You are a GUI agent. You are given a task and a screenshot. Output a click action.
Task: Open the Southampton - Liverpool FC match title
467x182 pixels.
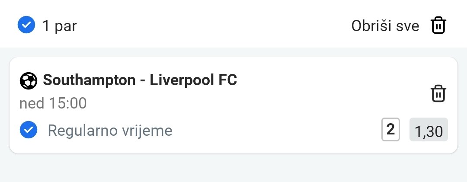[x=140, y=80]
